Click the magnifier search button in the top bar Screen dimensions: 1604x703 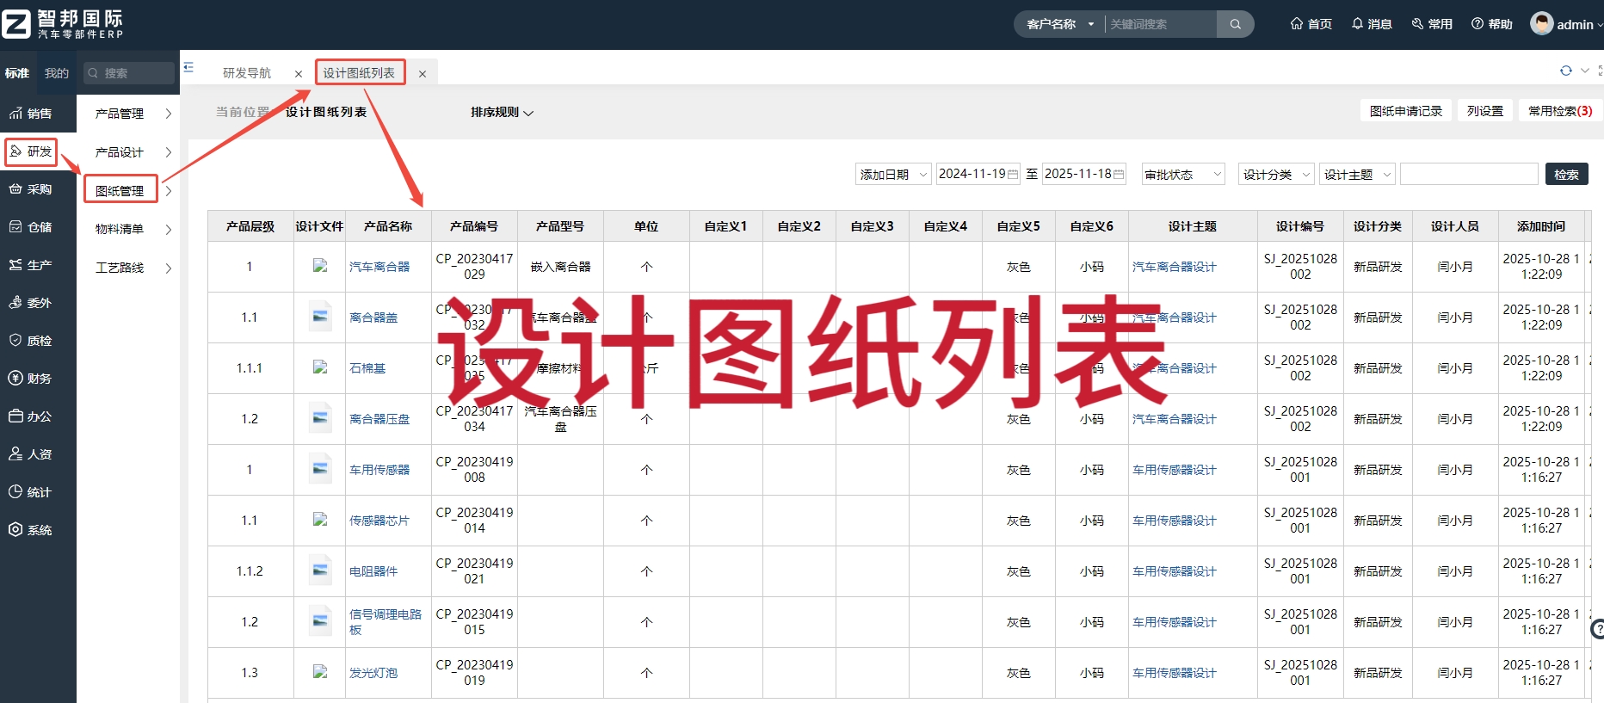(1236, 24)
